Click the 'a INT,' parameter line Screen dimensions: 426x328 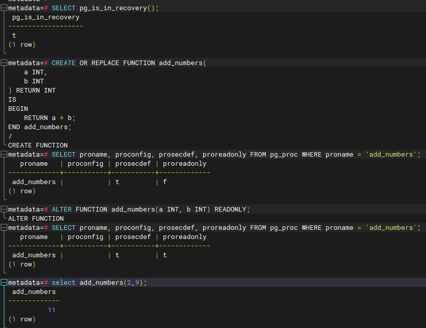[35, 72]
